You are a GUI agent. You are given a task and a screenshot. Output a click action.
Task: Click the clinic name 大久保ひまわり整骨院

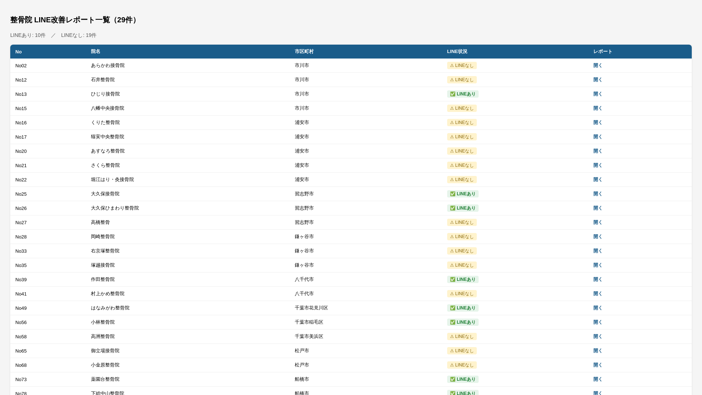point(115,208)
